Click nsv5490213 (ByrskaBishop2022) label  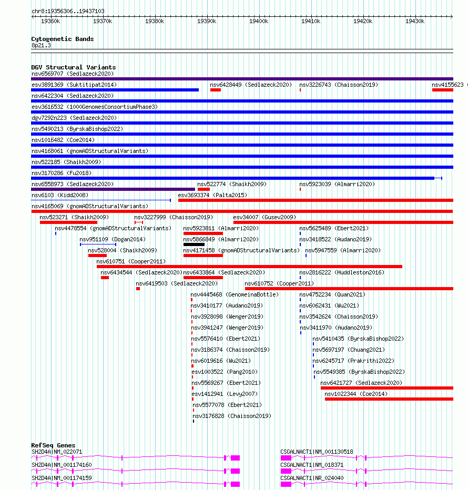click(x=77, y=129)
